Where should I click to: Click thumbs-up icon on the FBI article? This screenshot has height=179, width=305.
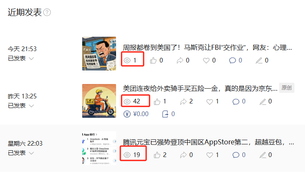pos(153,60)
